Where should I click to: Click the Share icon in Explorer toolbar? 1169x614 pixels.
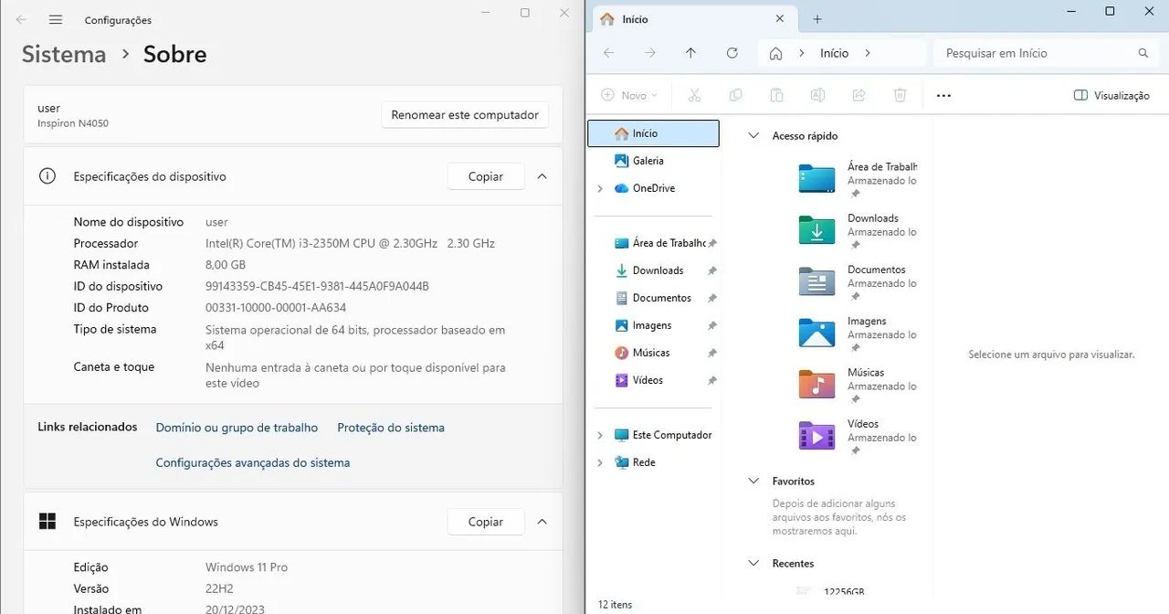(858, 95)
